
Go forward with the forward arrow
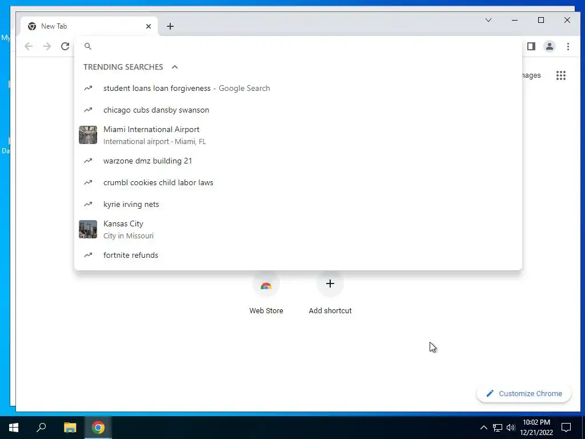[47, 46]
